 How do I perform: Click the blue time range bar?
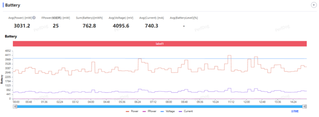160,106
